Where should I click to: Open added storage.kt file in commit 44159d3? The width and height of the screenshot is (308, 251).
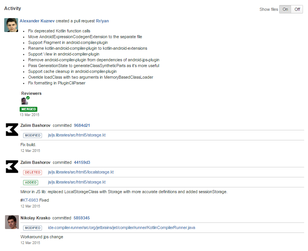pyautogui.click(x=77, y=182)
